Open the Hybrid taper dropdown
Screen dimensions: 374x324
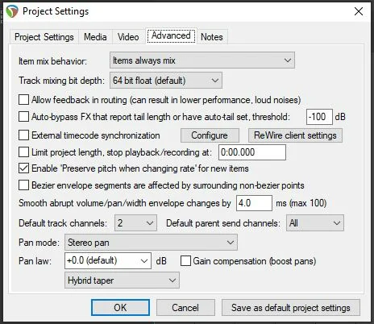pos(122,280)
